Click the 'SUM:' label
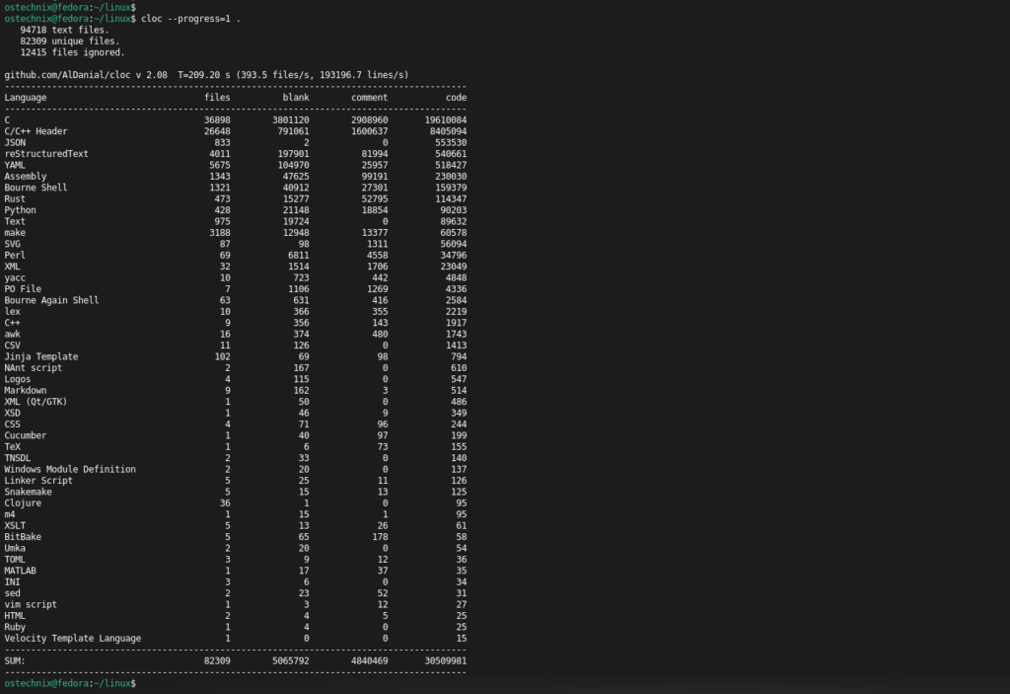The width and height of the screenshot is (1010, 694). click(15, 661)
